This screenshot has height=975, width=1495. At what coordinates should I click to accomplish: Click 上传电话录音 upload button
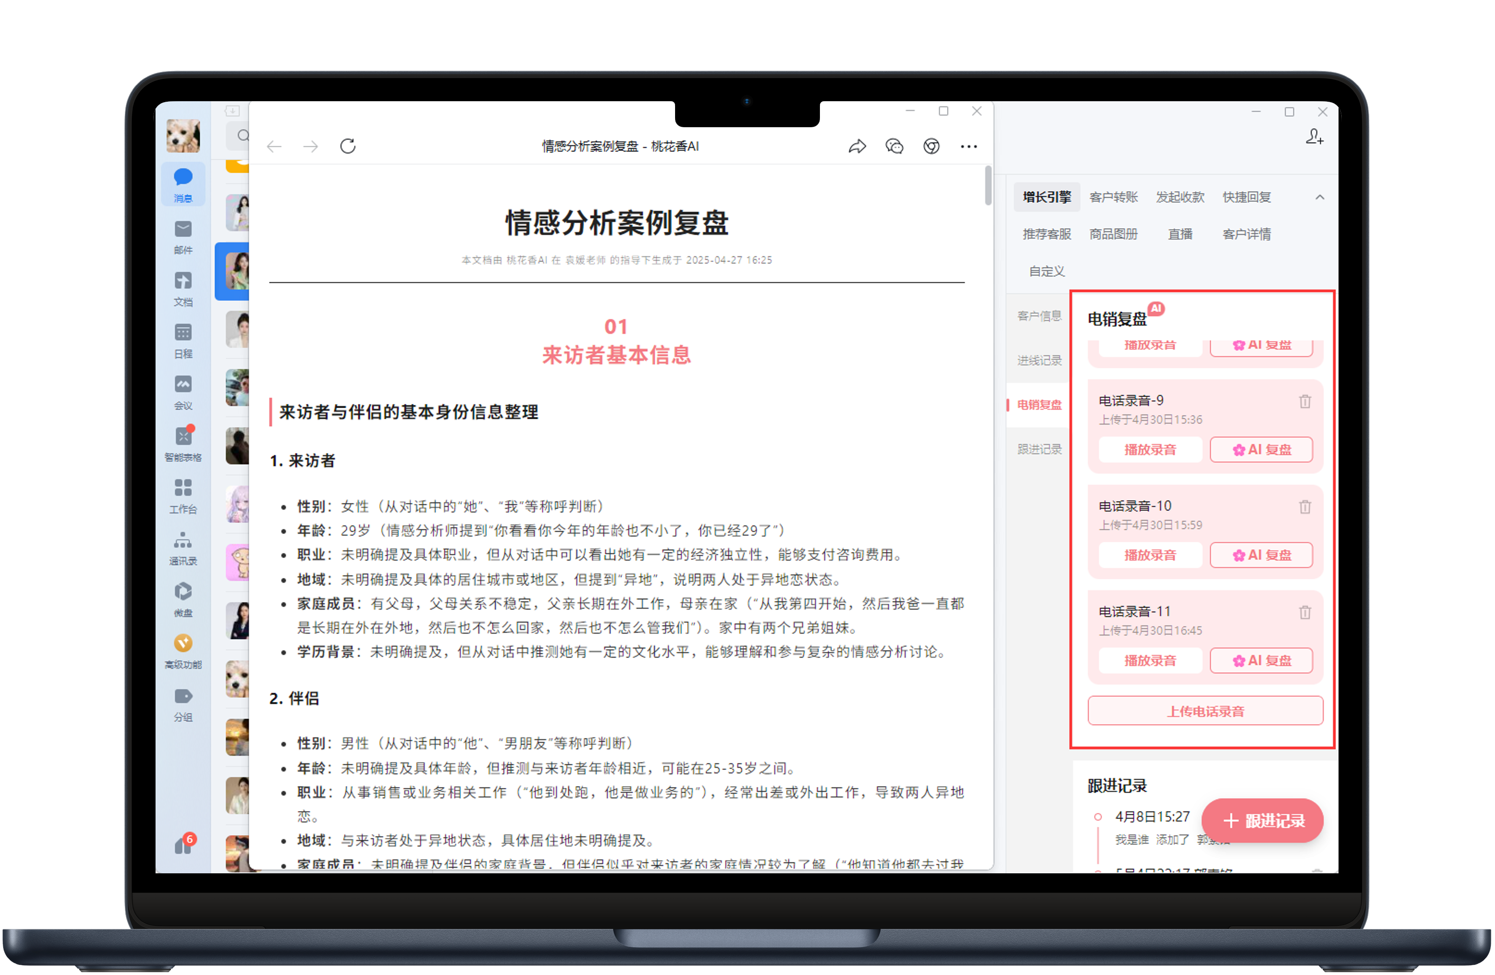click(x=1205, y=711)
